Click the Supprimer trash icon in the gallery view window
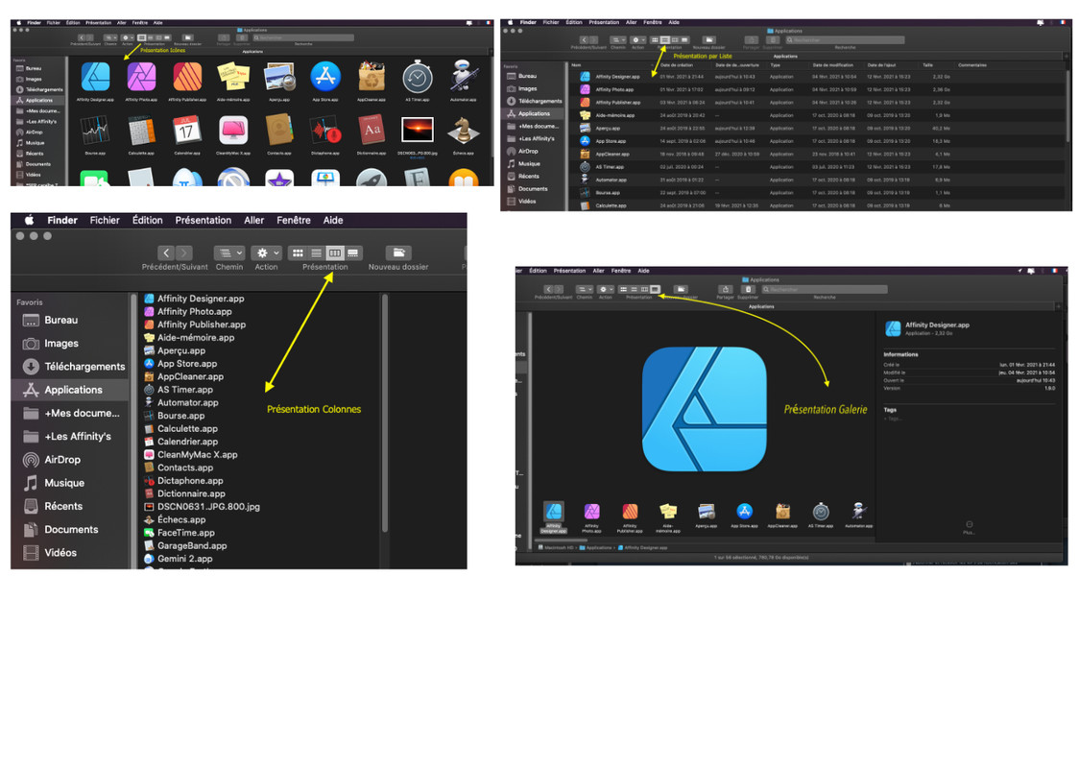The height and width of the screenshot is (768, 1079). click(748, 290)
